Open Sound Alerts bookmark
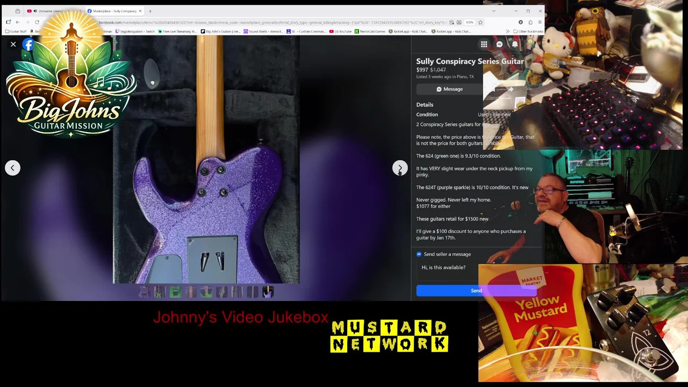688x387 pixels. (x=263, y=31)
